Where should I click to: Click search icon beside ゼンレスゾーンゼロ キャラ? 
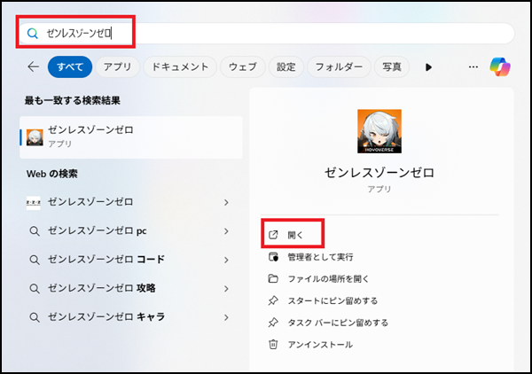pos(35,317)
